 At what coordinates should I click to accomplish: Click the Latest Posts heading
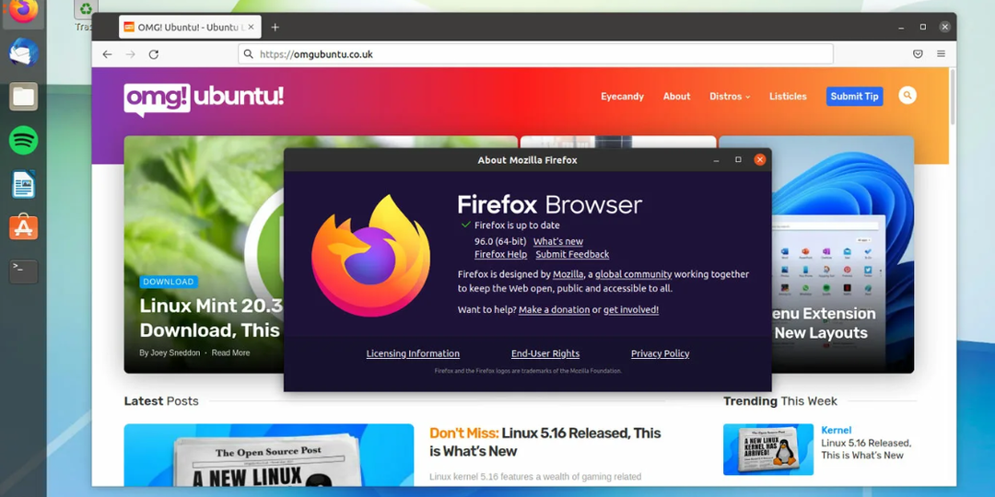click(x=161, y=401)
